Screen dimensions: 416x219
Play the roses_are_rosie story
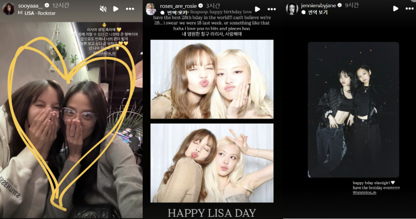coord(258,9)
